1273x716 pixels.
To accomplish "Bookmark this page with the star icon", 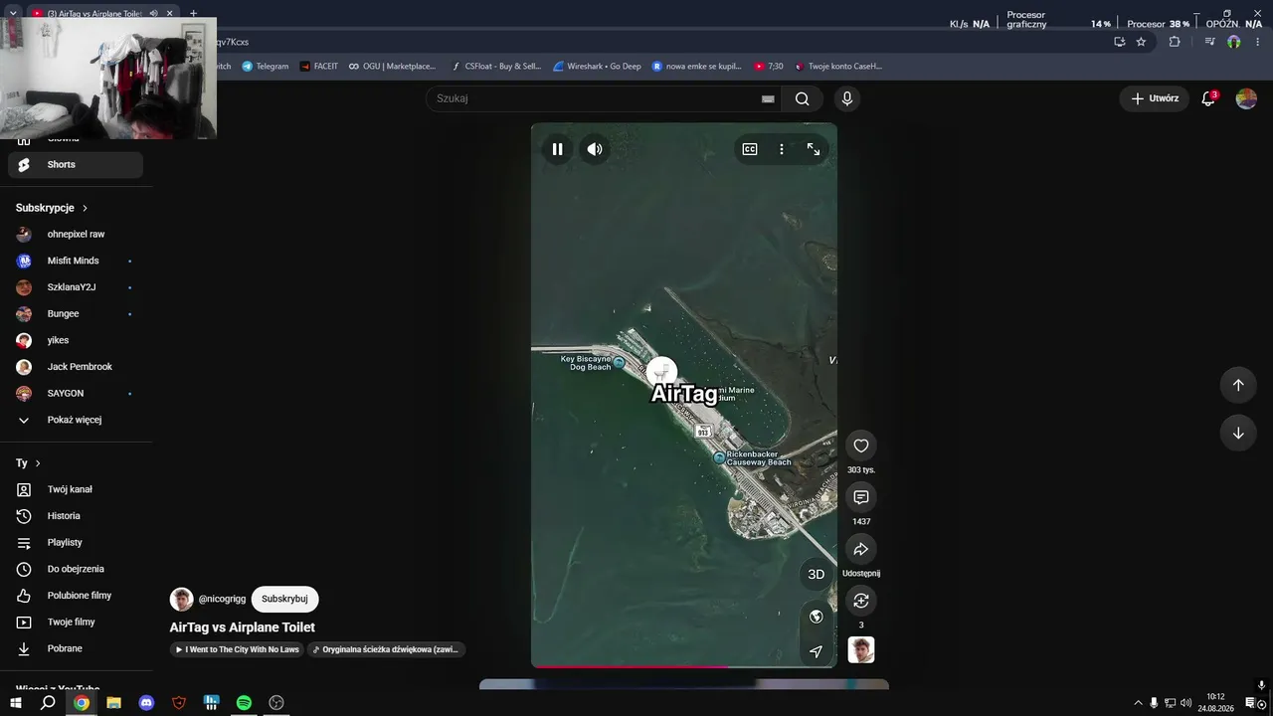I will pyautogui.click(x=1141, y=42).
